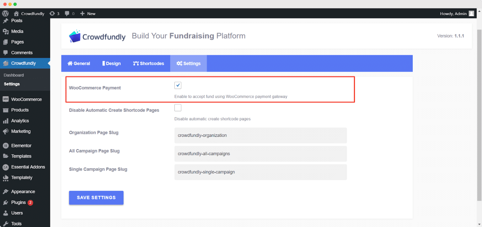Switch to the General tab
Image resolution: width=482 pixels, height=227 pixels.
coord(79,63)
